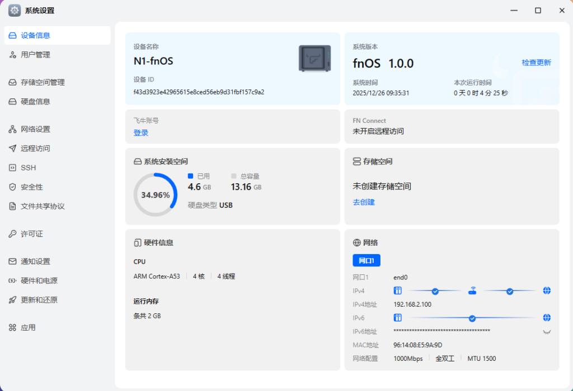Reveal the masked IPv6 address with the eye icon

[x=546, y=331]
